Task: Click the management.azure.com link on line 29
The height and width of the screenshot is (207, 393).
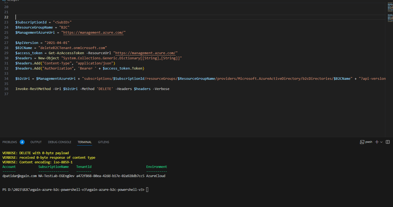Action: [145, 53]
